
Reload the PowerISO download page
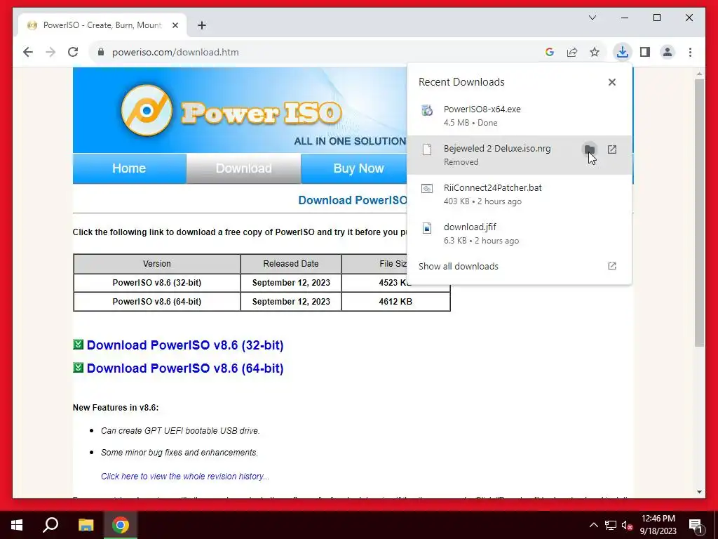73,52
